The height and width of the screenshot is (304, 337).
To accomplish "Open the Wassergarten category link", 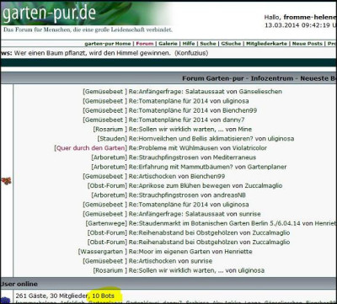I will tap(103, 252).
